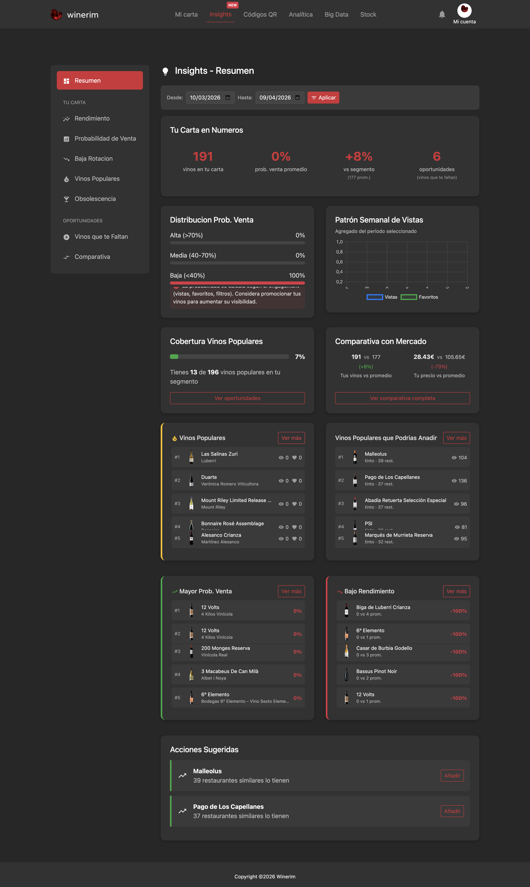Click Añadir for Pago de Los Capellanes
This screenshot has width=530, height=887.
pos(452,811)
